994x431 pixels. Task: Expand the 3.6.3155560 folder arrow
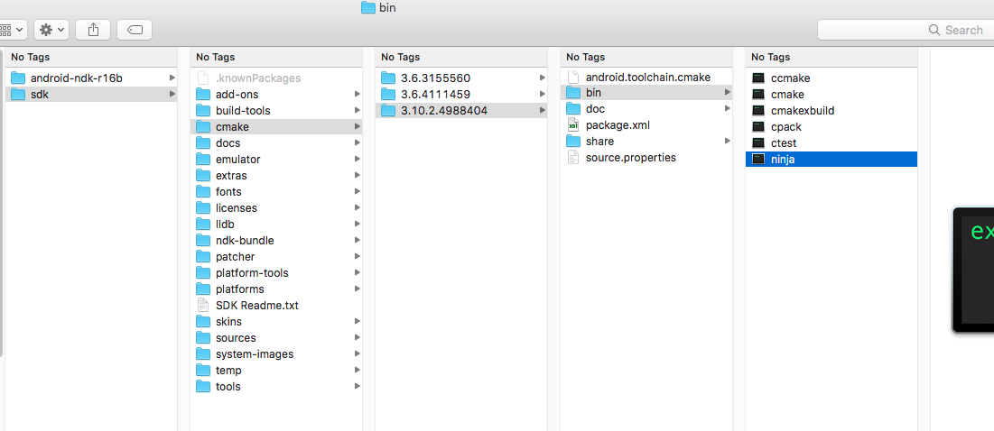click(x=543, y=78)
